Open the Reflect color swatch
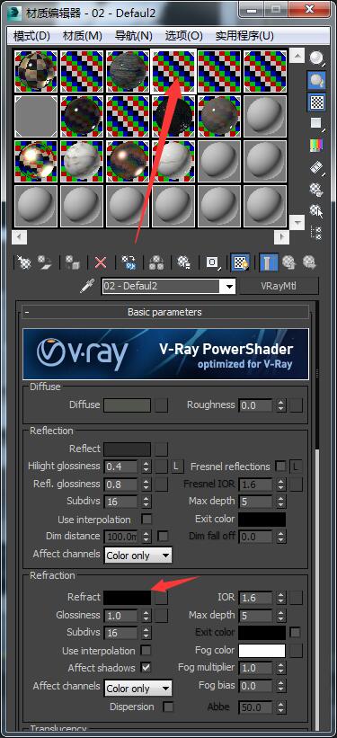Viewport: 337px width, 738px height. (127, 449)
